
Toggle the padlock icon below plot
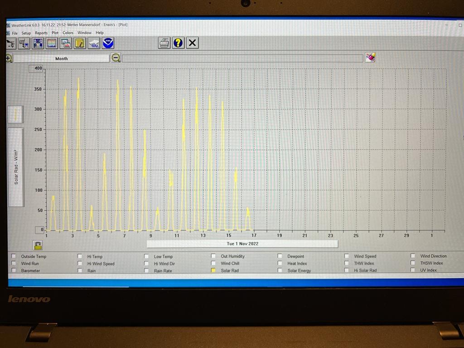click(38, 245)
